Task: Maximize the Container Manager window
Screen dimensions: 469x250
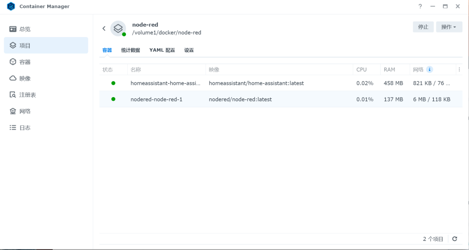Action: [445, 6]
